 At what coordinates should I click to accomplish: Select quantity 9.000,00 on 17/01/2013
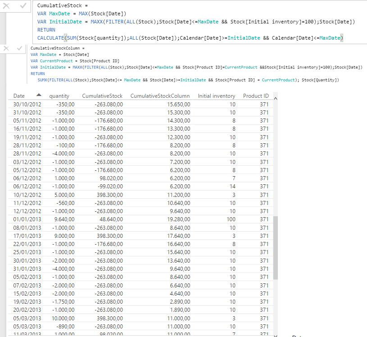point(64,236)
